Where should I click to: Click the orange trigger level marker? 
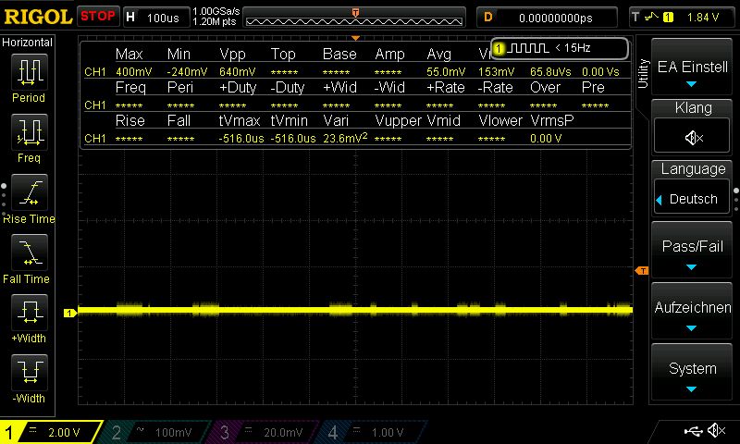(x=640, y=270)
